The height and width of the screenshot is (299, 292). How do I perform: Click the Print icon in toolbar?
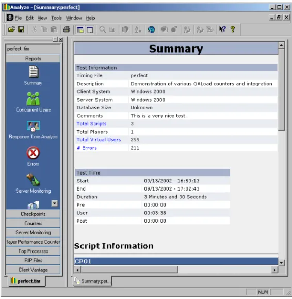tap(67, 29)
